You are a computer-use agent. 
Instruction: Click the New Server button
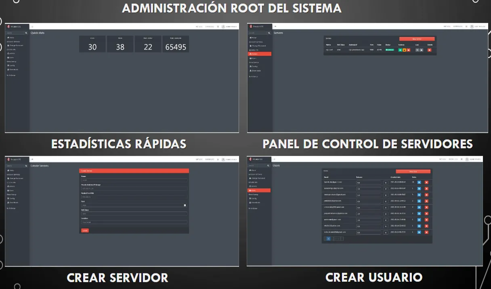(416, 39)
